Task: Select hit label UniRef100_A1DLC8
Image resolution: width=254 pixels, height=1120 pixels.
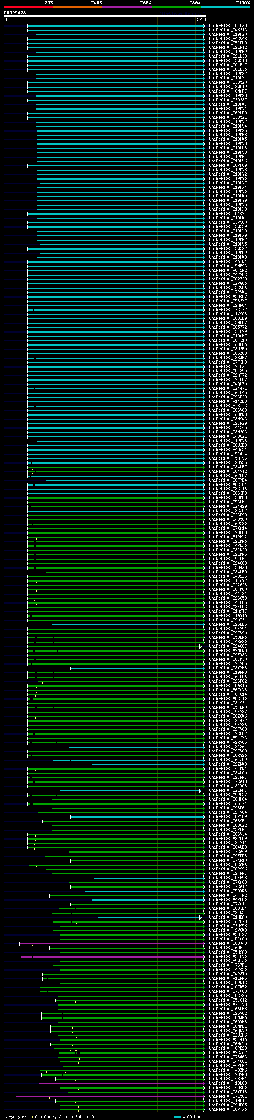Action: pyautogui.click(x=228, y=1083)
